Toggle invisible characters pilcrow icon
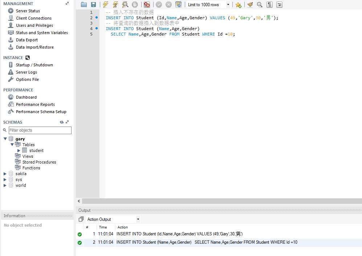Image resolution: width=362 pixels, height=256 pixels. tap(269, 5)
